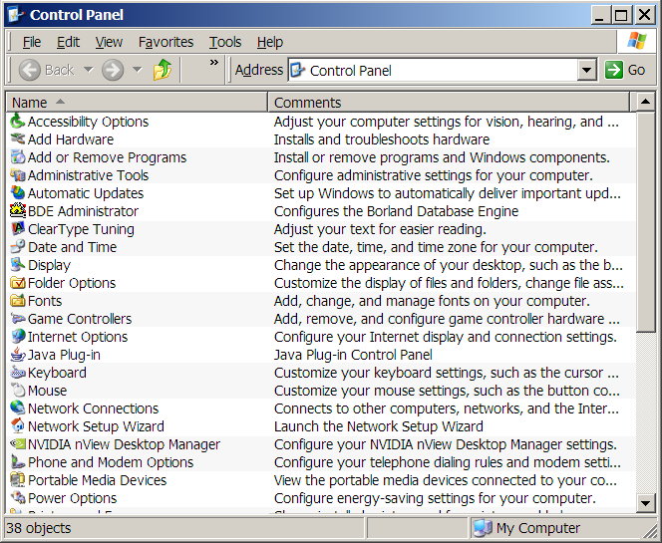Open the BDE Administrator icon
This screenshot has width=662, height=543.
18,211
